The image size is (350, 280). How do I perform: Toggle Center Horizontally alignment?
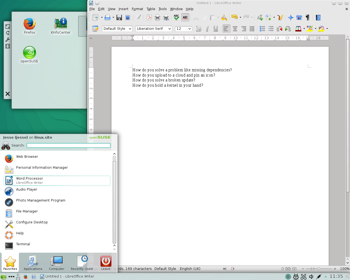click(235, 29)
